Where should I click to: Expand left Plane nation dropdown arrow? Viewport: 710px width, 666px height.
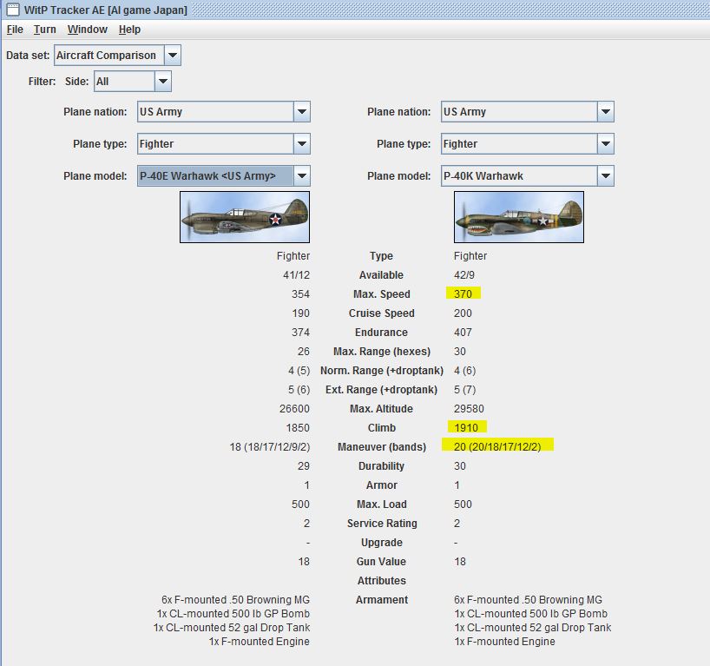pos(301,111)
